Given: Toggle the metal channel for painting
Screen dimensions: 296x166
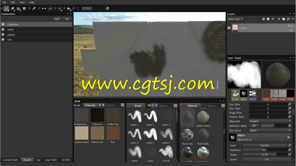Looking at the screenshot, I should pyautogui.click(x=290, y=95).
